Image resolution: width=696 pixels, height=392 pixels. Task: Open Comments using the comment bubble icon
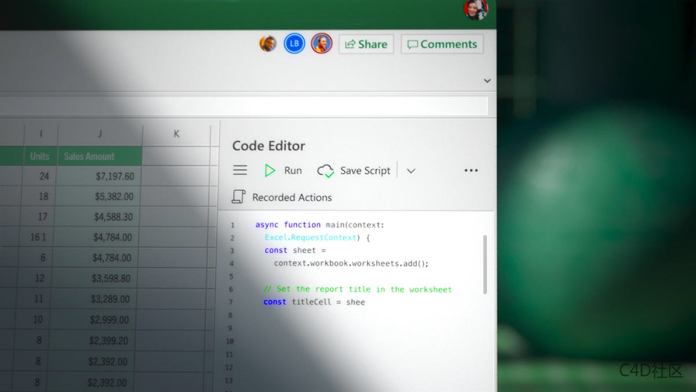414,44
